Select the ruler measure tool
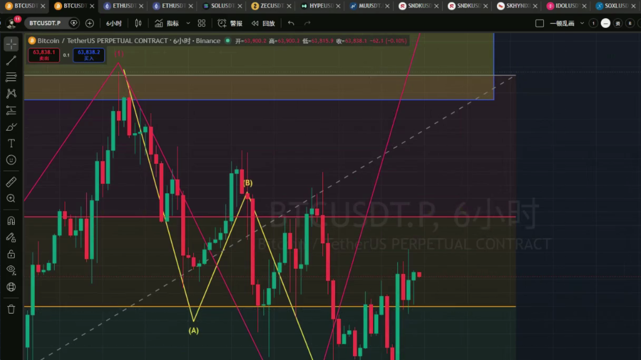This screenshot has height=360, width=641. click(x=11, y=182)
